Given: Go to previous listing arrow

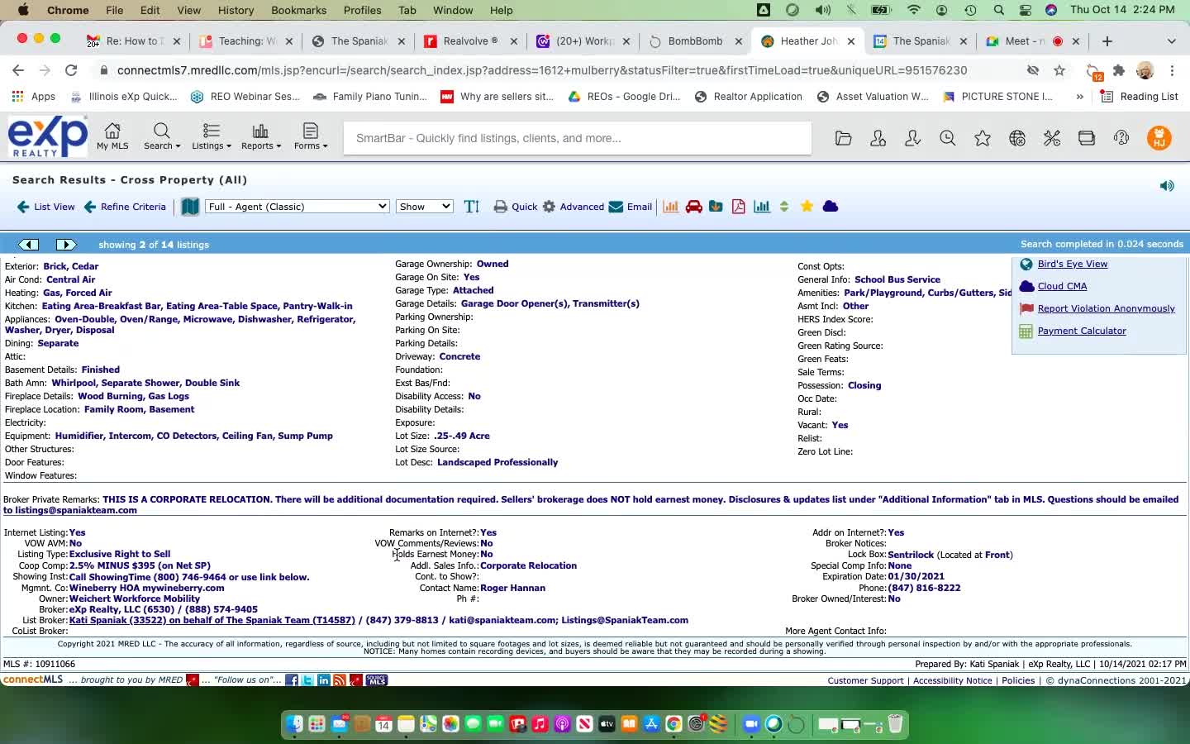Looking at the screenshot, I should point(29,245).
